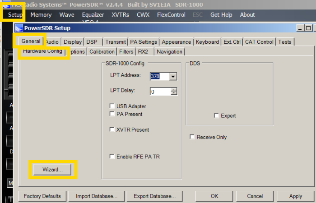Increase LPT Delay with the up arrow

[174, 90]
